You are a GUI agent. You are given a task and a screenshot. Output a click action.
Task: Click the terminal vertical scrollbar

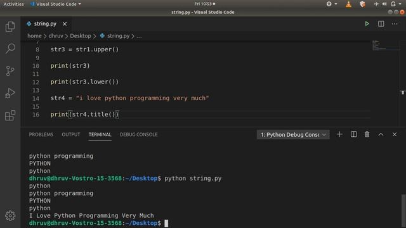pyautogui.click(x=403, y=211)
